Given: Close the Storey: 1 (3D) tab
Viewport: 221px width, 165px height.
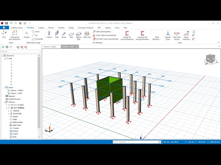Looking at the screenshot, I should point(77,47).
